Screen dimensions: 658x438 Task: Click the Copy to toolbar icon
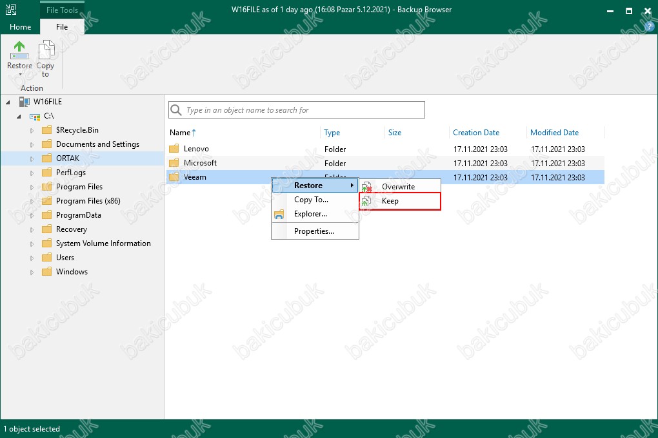(46, 50)
